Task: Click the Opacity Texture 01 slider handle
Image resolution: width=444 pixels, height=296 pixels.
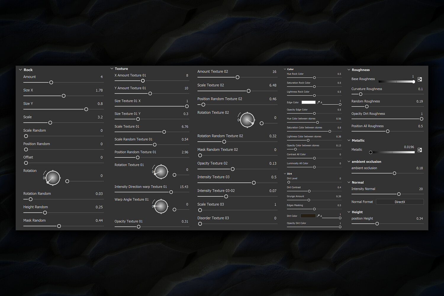Action: [x=139, y=227]
